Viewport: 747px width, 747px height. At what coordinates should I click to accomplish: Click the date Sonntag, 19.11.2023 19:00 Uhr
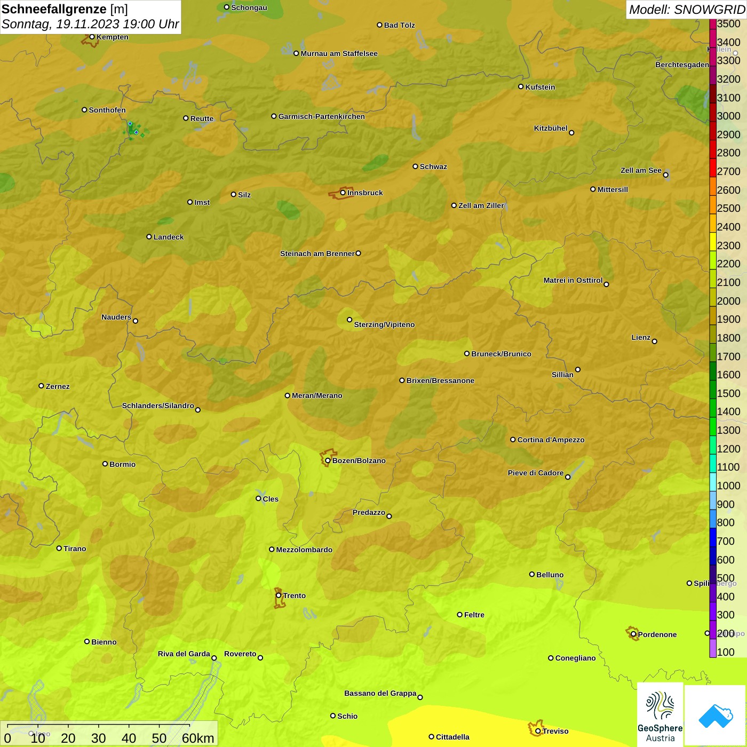[90, 24]
